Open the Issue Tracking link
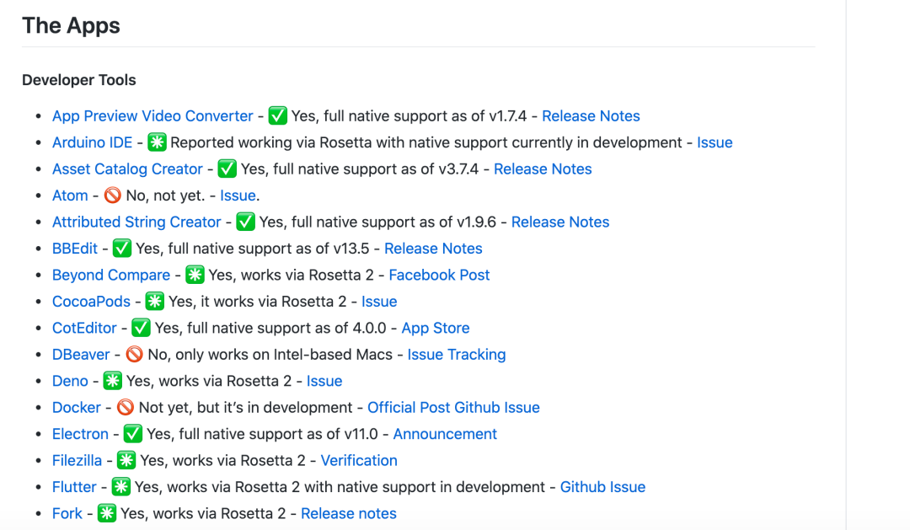This screenshot has width=910, height=530. (456, 355)
